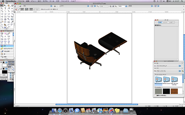Screen dimensions: 185x115
Task: Open the zoom percentage dropdown arrow
Action: click(x=126, y=6)
